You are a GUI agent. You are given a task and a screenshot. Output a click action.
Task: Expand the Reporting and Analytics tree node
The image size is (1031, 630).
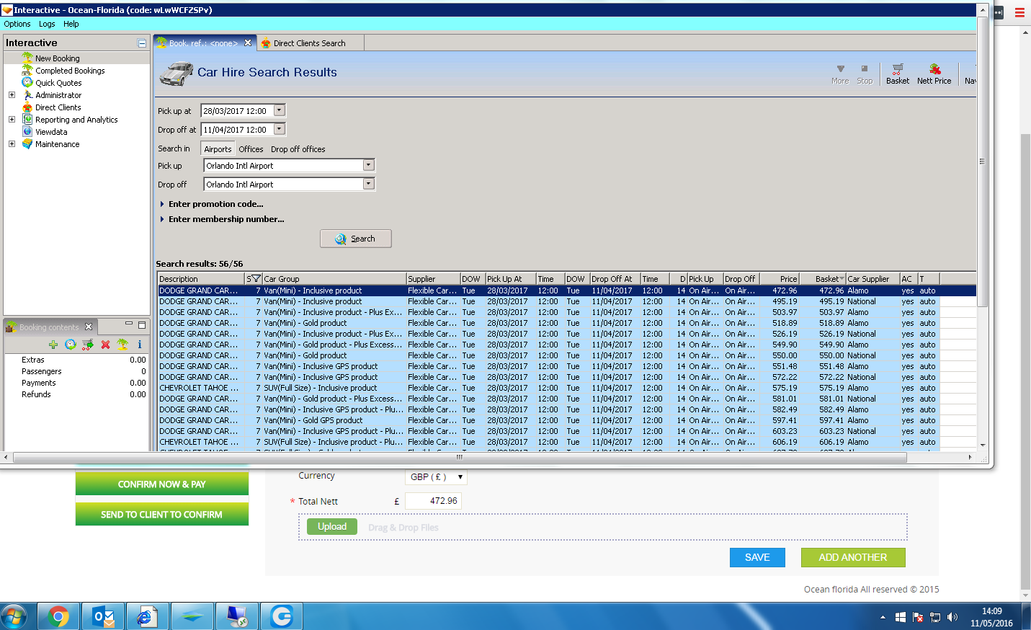pos(12,120)
